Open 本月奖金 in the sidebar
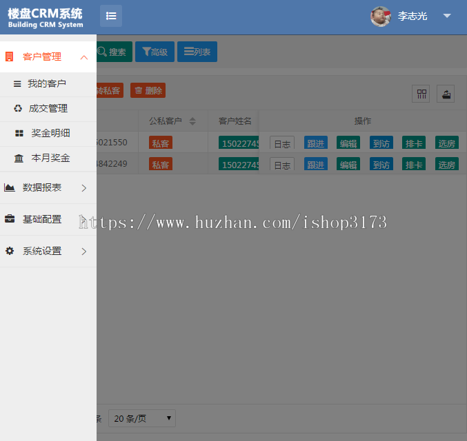Screen dimensions: 467x441 tap(50, 158)
